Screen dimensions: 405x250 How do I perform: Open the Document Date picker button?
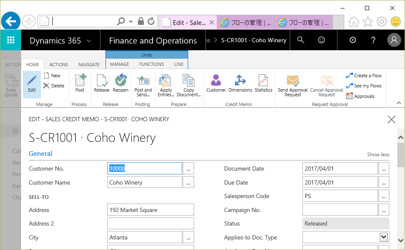[384, 168]
